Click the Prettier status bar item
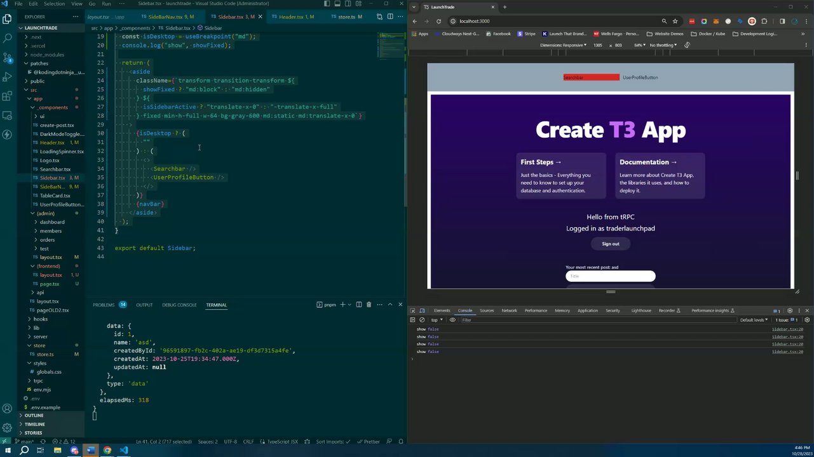 tap(370, 442)
